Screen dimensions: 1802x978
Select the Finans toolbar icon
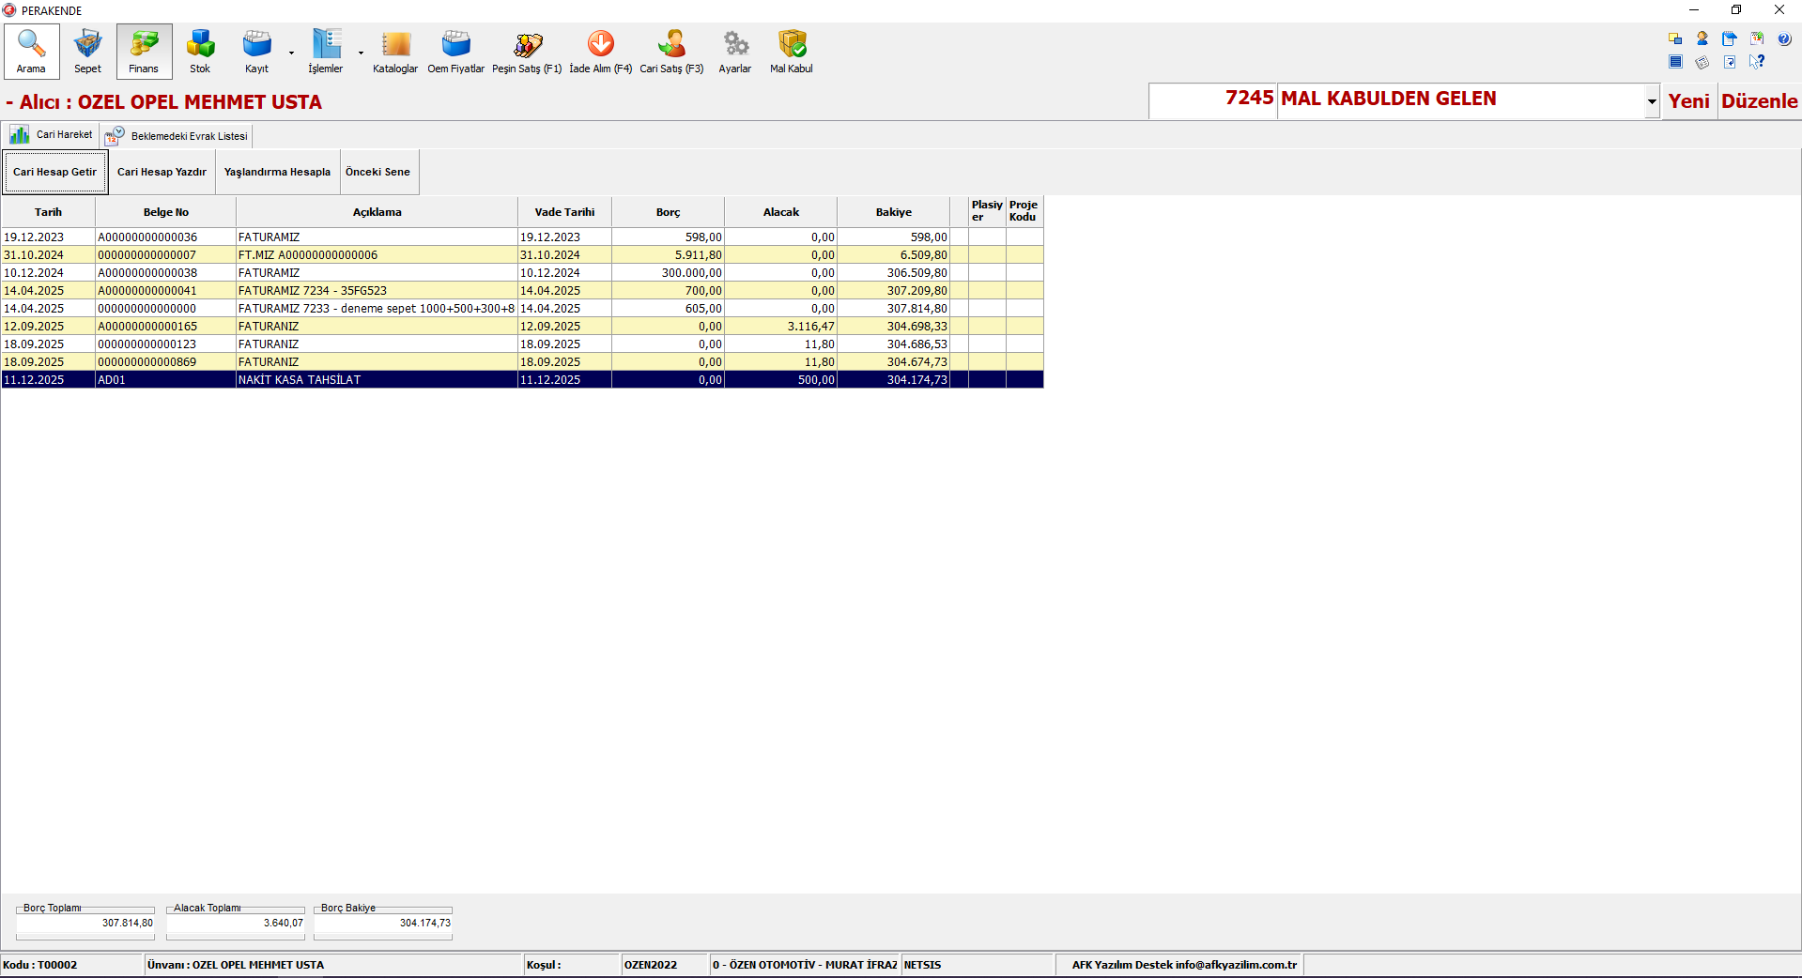tap(144, 51)
